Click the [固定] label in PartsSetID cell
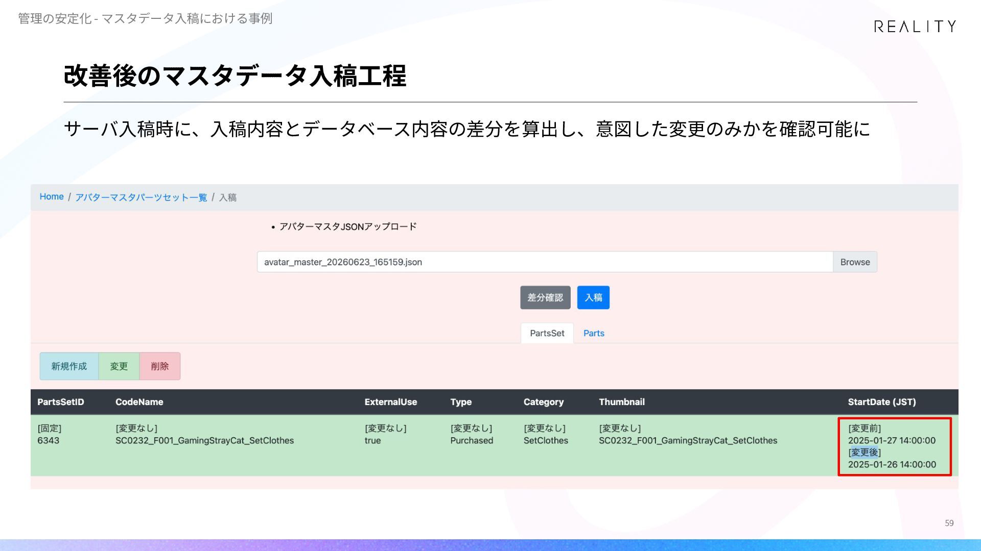 [x=50, y=429]
